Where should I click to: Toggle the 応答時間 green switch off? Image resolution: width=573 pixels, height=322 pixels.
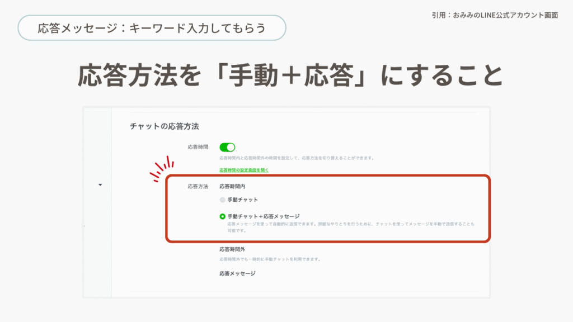point(227,147)
